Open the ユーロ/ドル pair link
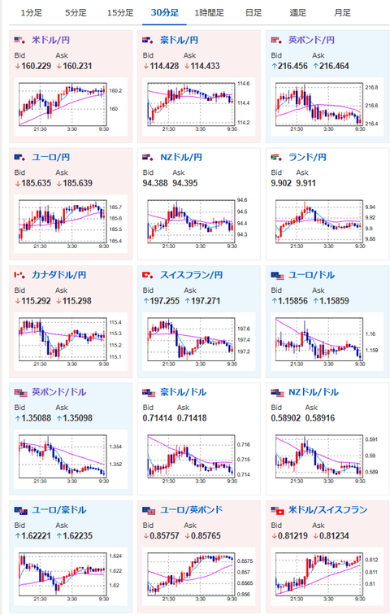This screenshot has height=615, width=390. pos(311,275)
